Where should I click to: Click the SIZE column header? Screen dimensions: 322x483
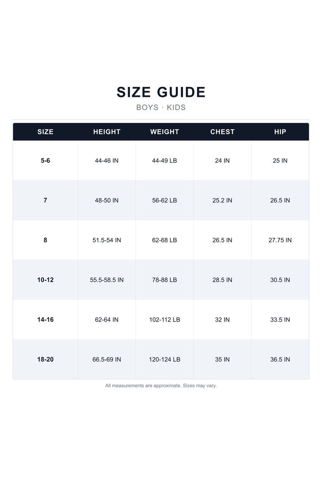(x=45, y=132)
